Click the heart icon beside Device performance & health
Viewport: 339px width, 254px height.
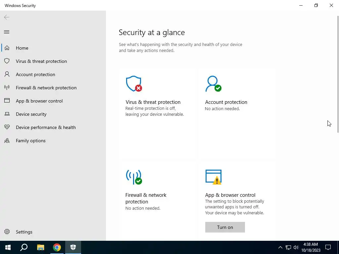pyautogui.click(x=7, y=127)
